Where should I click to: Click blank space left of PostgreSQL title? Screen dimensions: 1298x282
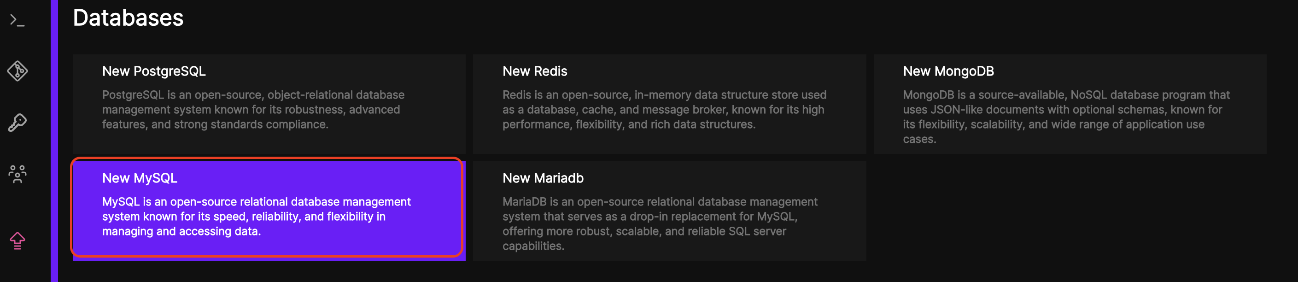(x=87, y=71)
